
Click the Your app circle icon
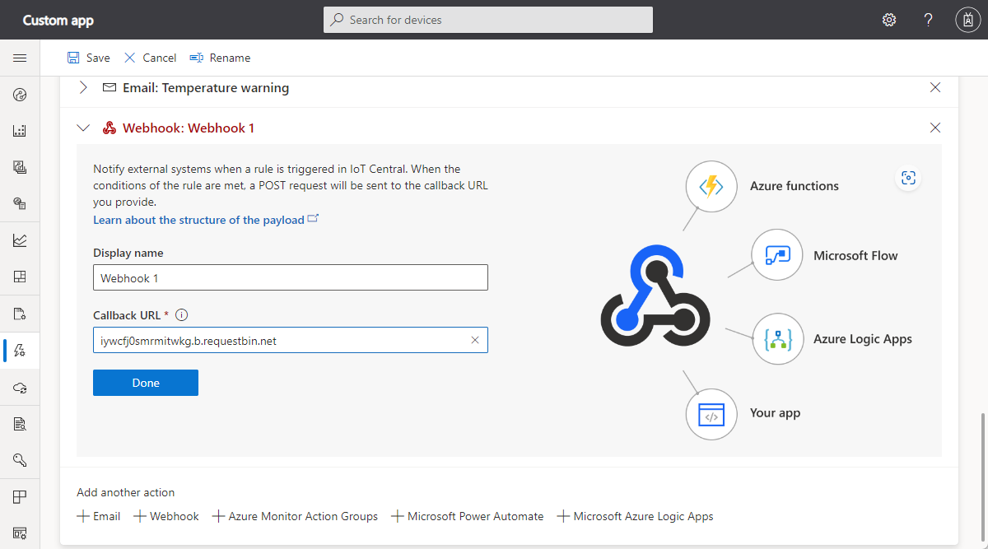[x=711, y=414]
